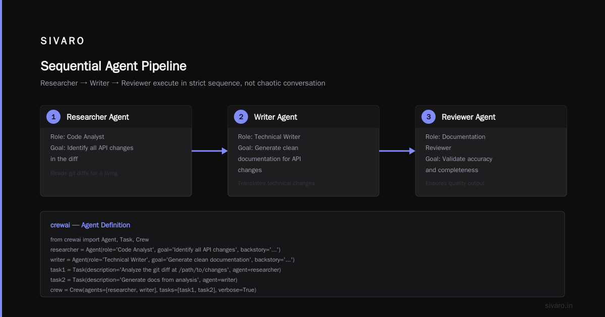Image resolution: width=605 pixels, height=317 pixels.
Task: Click the faded "Translates technical changes" line
Action: 276,183
